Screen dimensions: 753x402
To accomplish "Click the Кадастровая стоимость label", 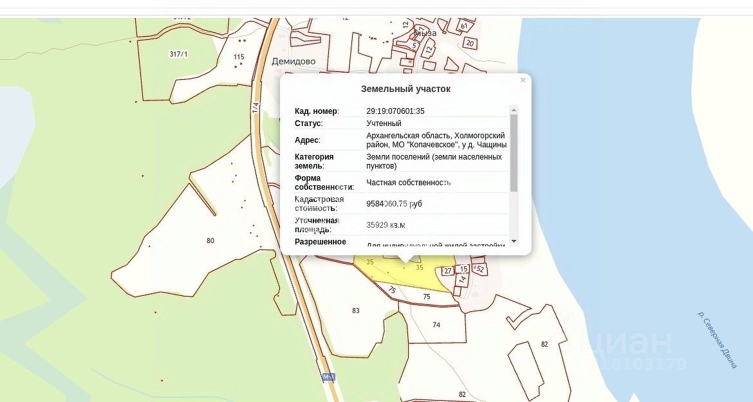I will [x=319, y=204].
